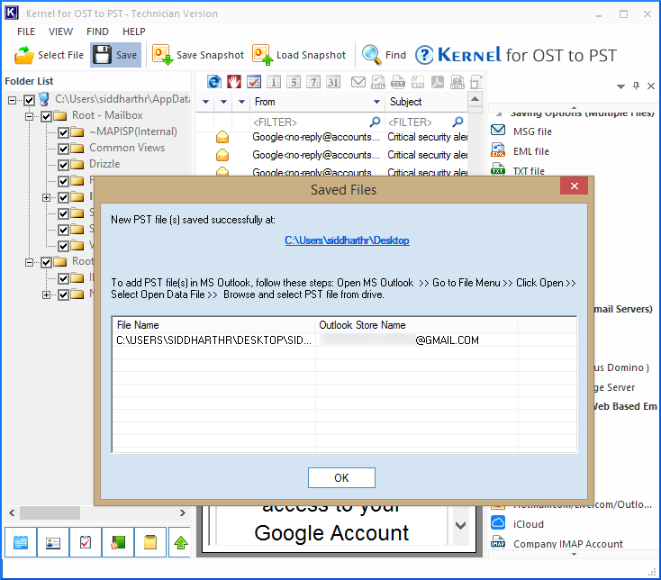
Task: Open the C:\Users\siddharthr\Desktop link
Action: click(347, 240)
